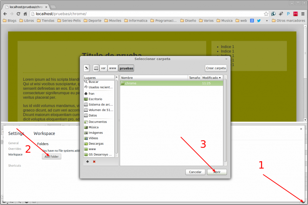Open the globe speech-bubble extension
The height and width of the screenshot is (205, 308).
(273, 14)
